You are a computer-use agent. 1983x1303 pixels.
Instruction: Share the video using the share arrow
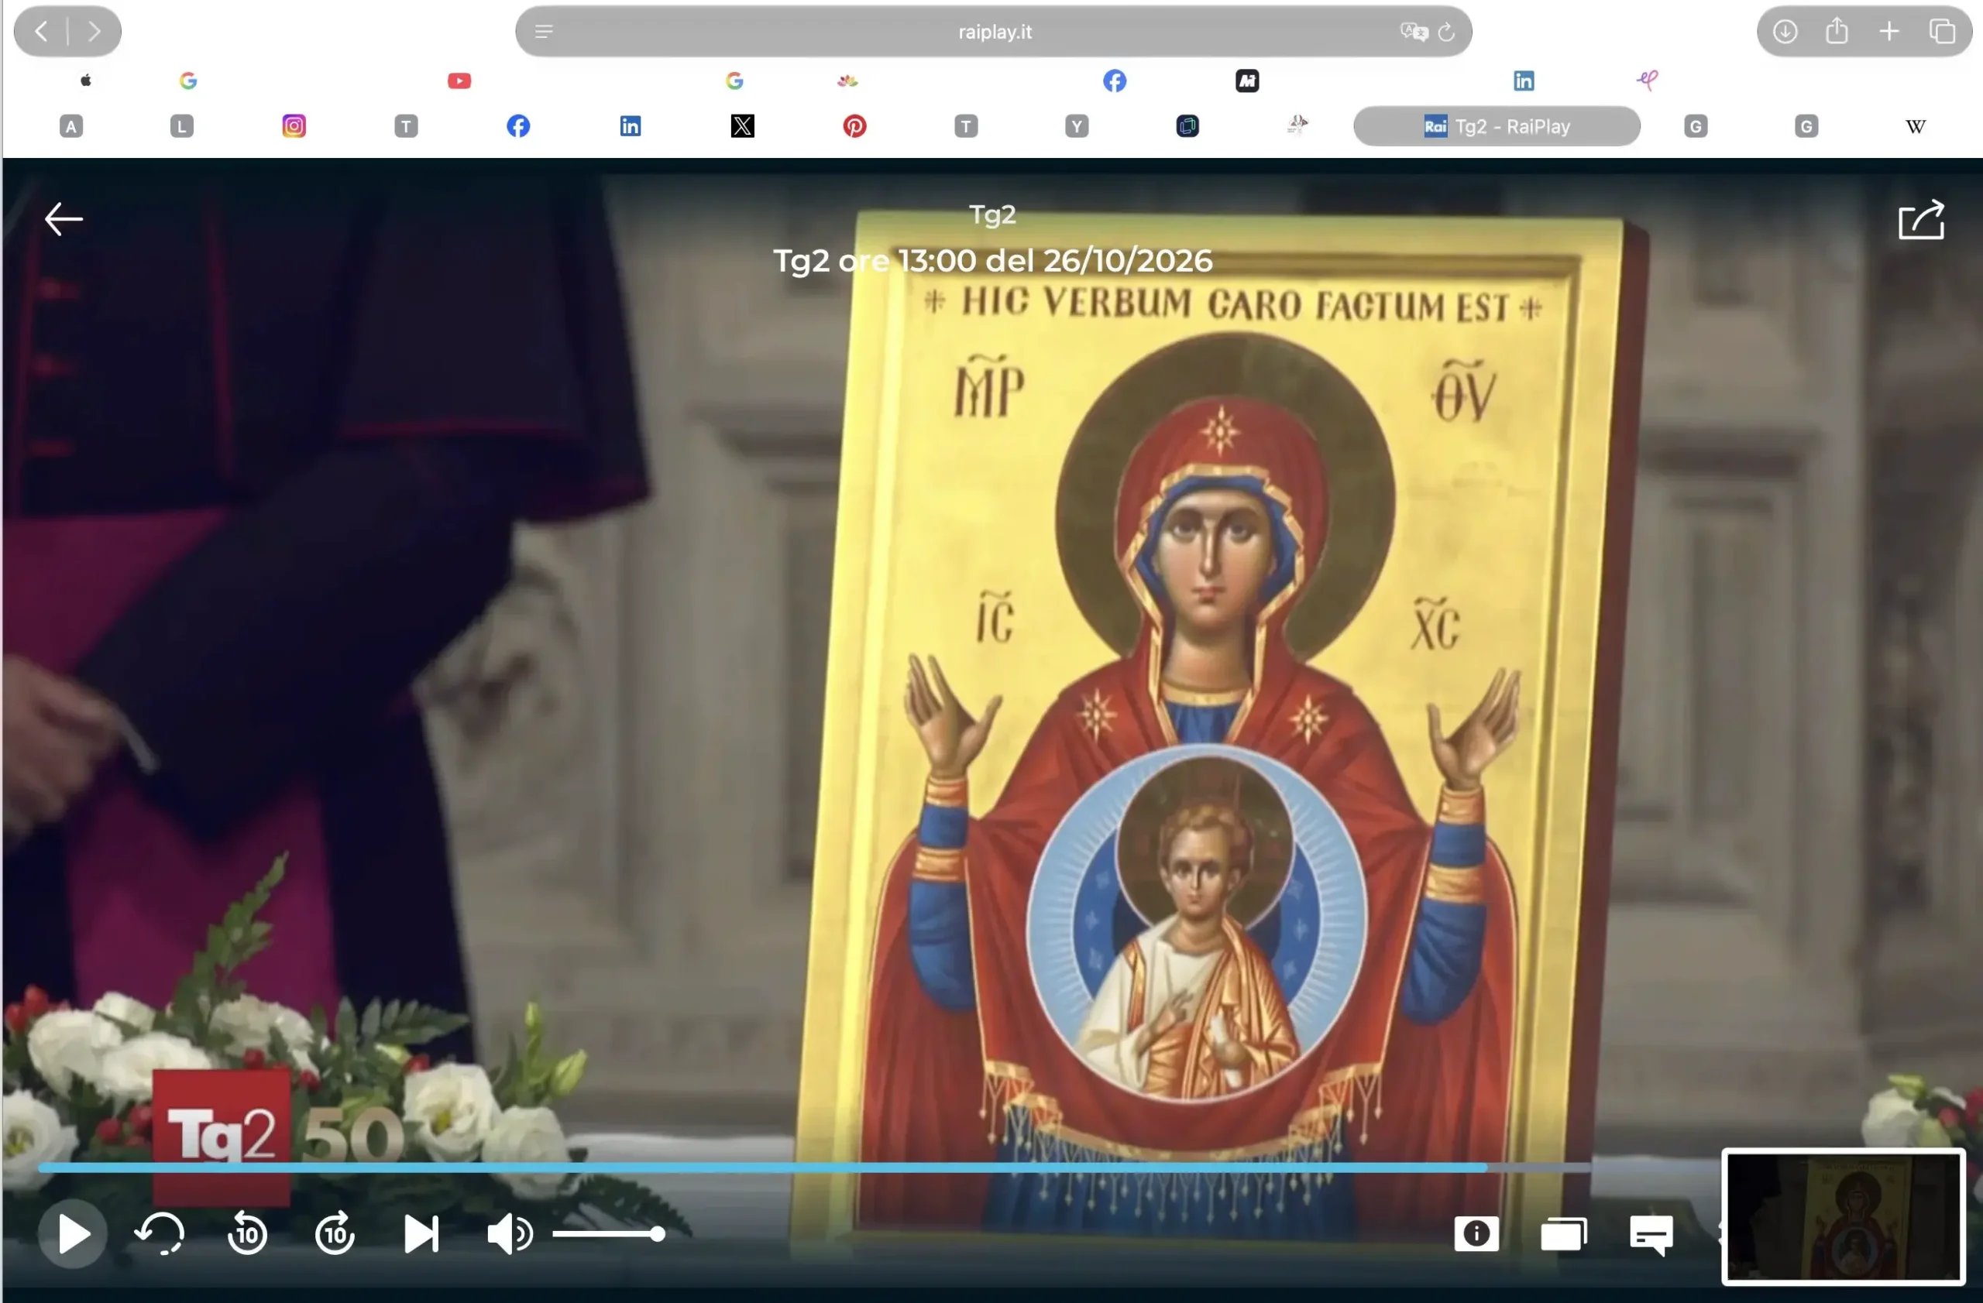[x=1921, y=220]
